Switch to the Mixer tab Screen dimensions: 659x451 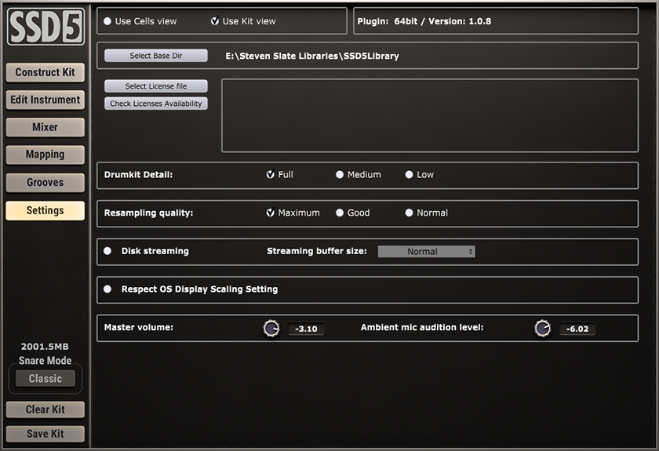(45, 127)
